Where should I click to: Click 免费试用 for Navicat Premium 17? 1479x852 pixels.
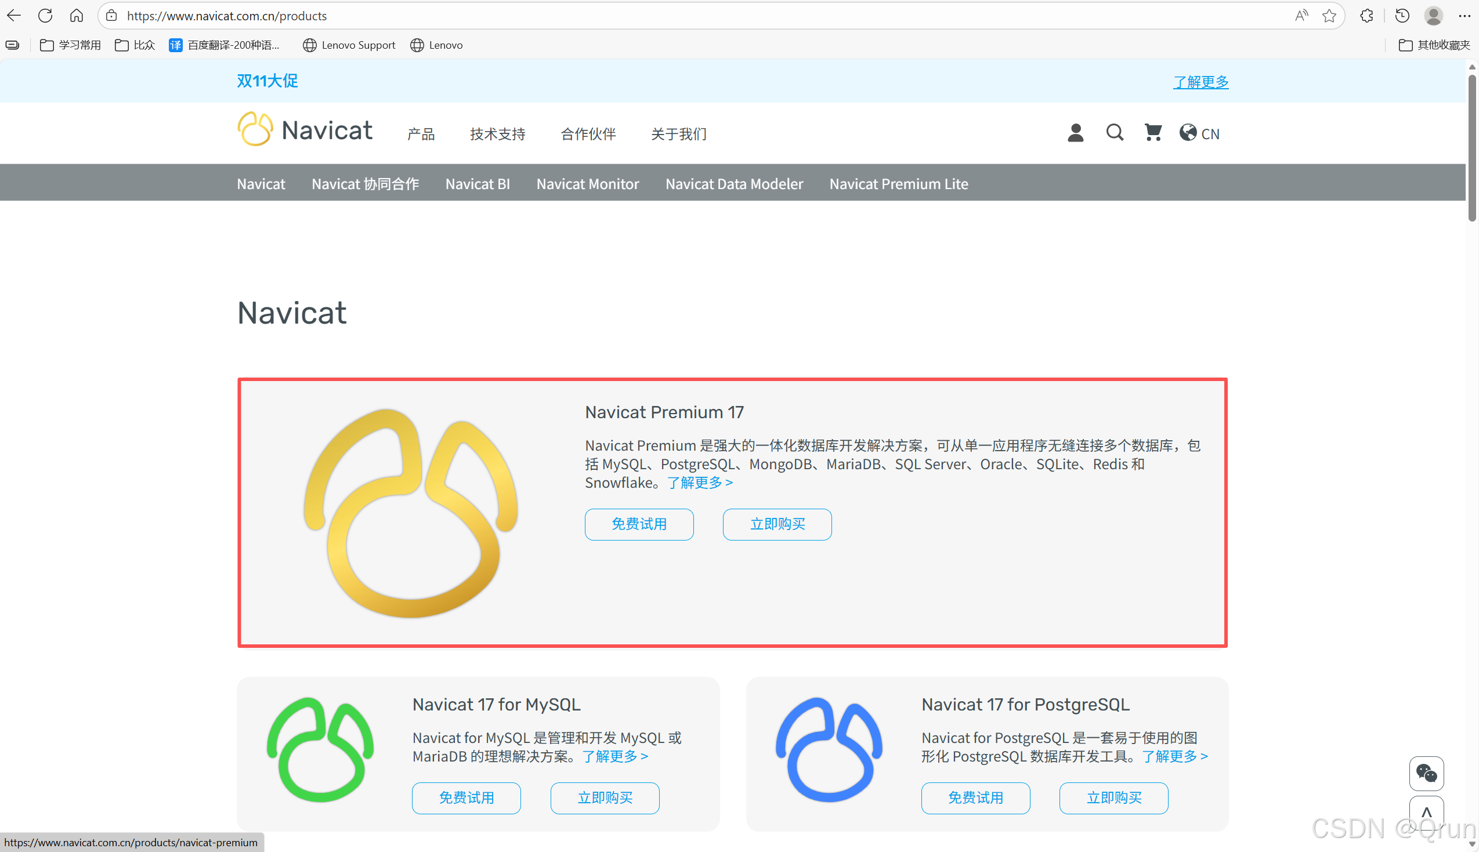(x=639, y=524)
